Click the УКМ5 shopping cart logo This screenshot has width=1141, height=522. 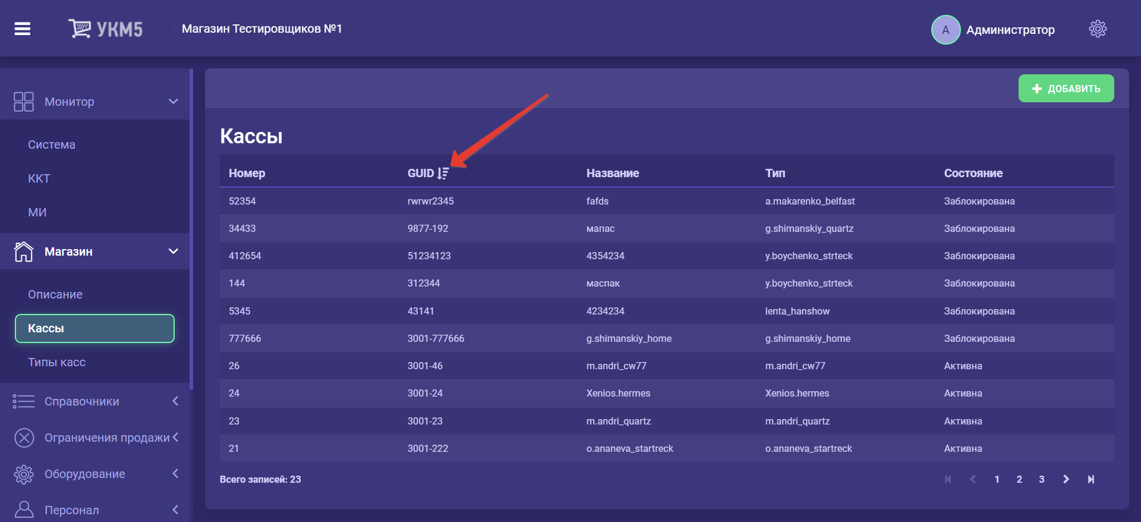click(105, 29)
